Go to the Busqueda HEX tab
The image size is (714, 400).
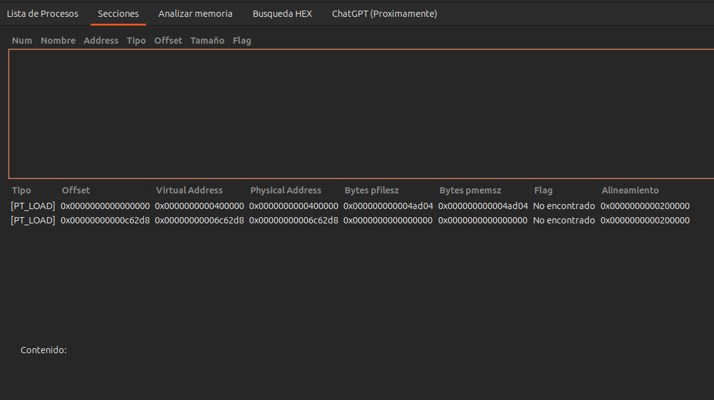(x=282, y=14)
